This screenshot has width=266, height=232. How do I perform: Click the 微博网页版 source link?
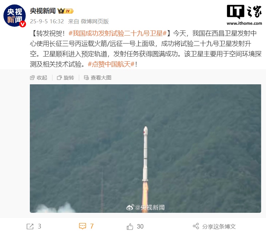(95, 21)
